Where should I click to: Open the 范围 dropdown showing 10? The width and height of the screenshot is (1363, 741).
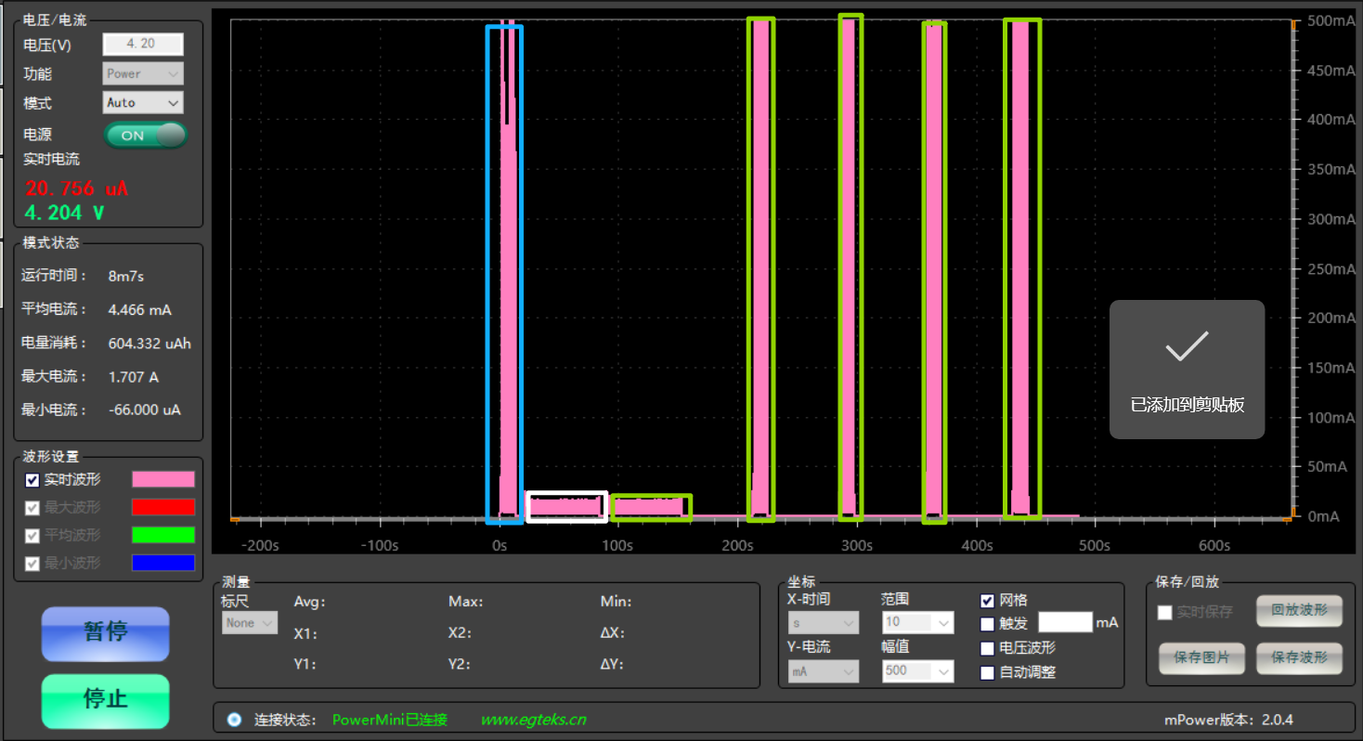pyautogui.click(x=917, y=622)
